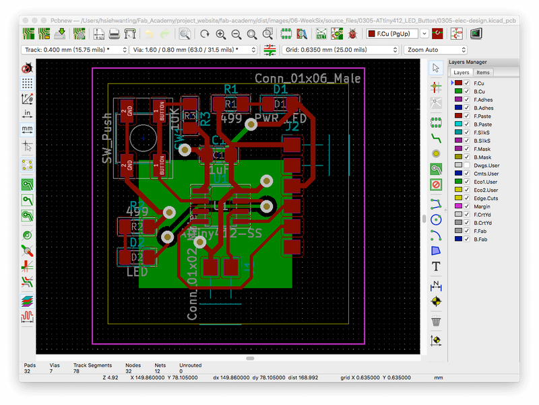
Task: Run the design rules check ladybug
Action: [352, 34]
